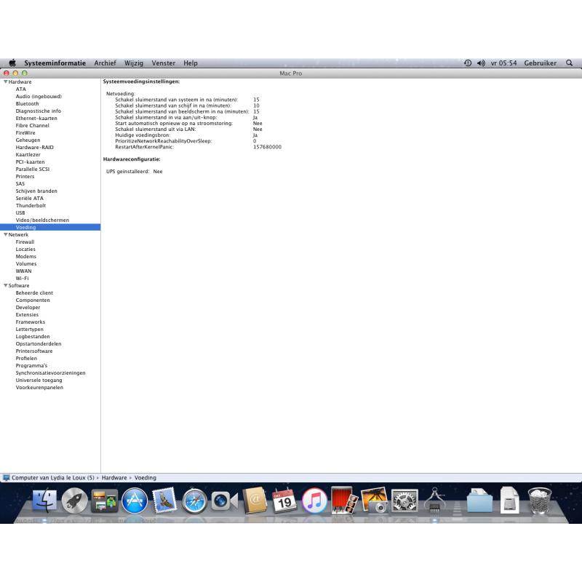The width and height of the screenshot is (582, 582).
Task: Open the Systeeminformatie menu
Action: click(x=55, y=63)
